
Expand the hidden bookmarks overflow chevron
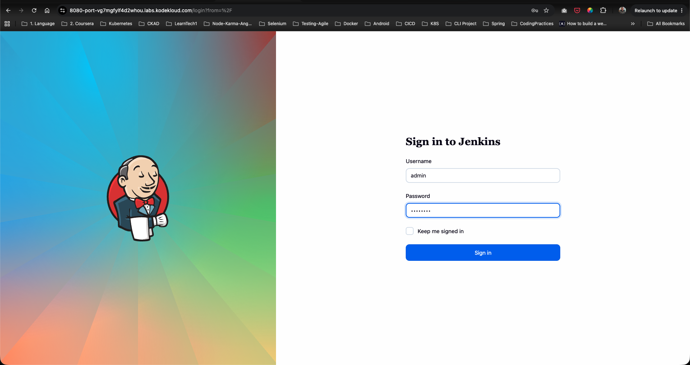tap(632, 24)
